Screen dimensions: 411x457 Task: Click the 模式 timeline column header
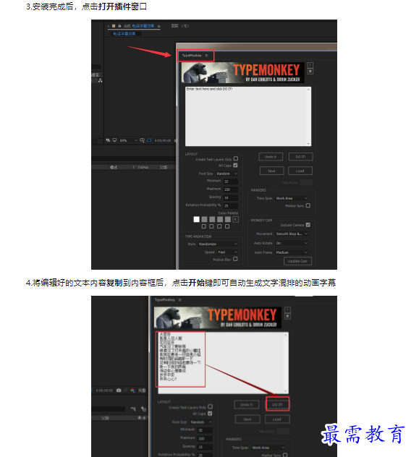click(x=113, y=167)
